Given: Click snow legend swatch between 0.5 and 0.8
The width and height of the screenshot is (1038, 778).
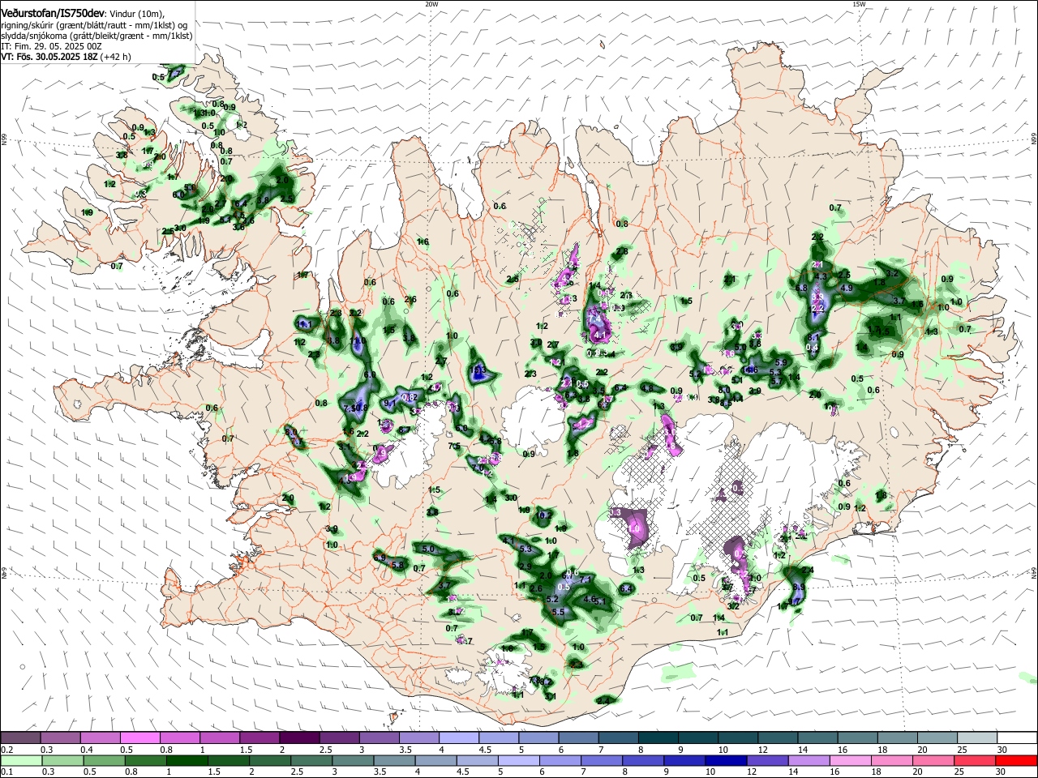Looking at the screenshot, I should click(x=139, y=738).
